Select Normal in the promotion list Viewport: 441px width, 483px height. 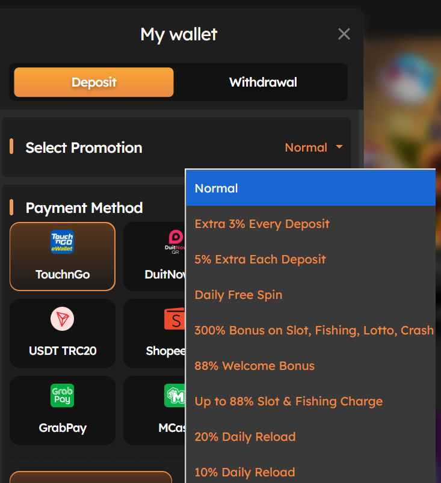coord(310,188)
